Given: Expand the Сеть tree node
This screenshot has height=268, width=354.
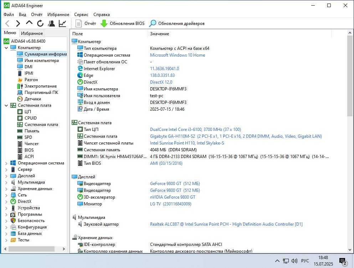Looking at the screenshot, I should pyautogui.click(x=6, y=195).
